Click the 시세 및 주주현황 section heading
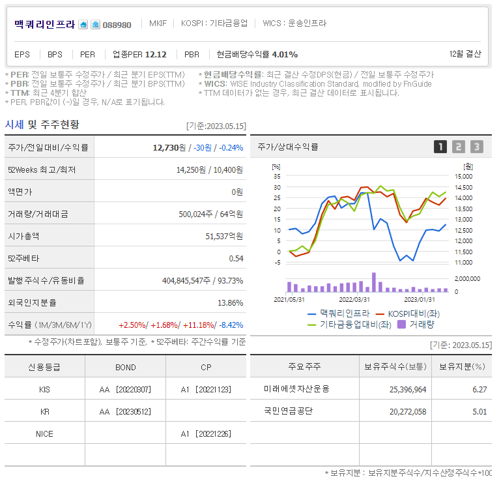 point(42,124)
